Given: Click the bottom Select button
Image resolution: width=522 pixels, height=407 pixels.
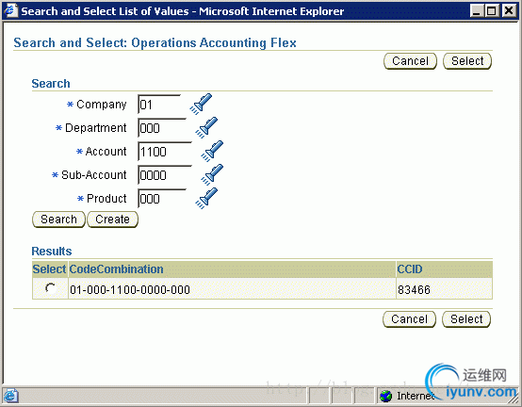Looking at the screenshot, I should pos(466,319).
